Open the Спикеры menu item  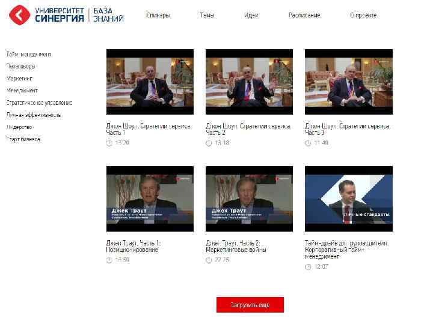coord(158,15)
